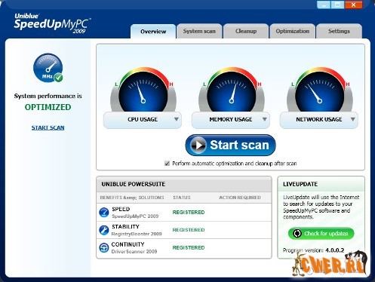Image resolution: width=375 pixels, height=282 pixels.
Task: Click the Program version 4.0.0.2 text
Action: [313, 250]
